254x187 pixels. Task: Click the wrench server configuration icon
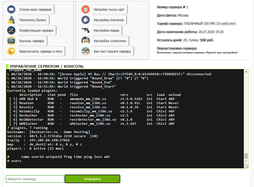tap(11, 30)
